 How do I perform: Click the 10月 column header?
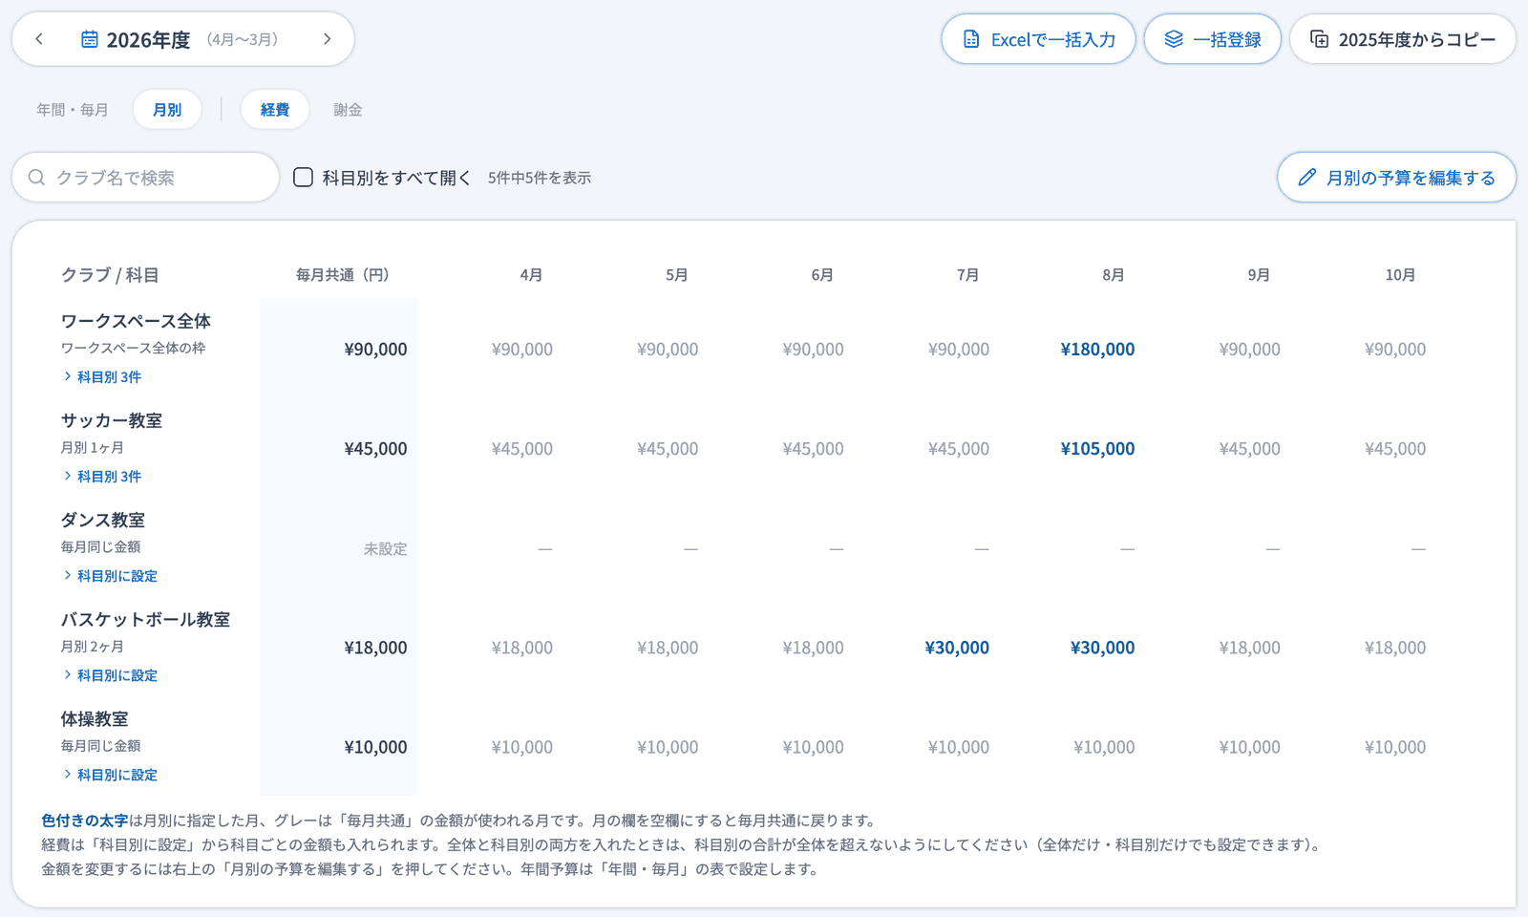(x=1401, y=275)
